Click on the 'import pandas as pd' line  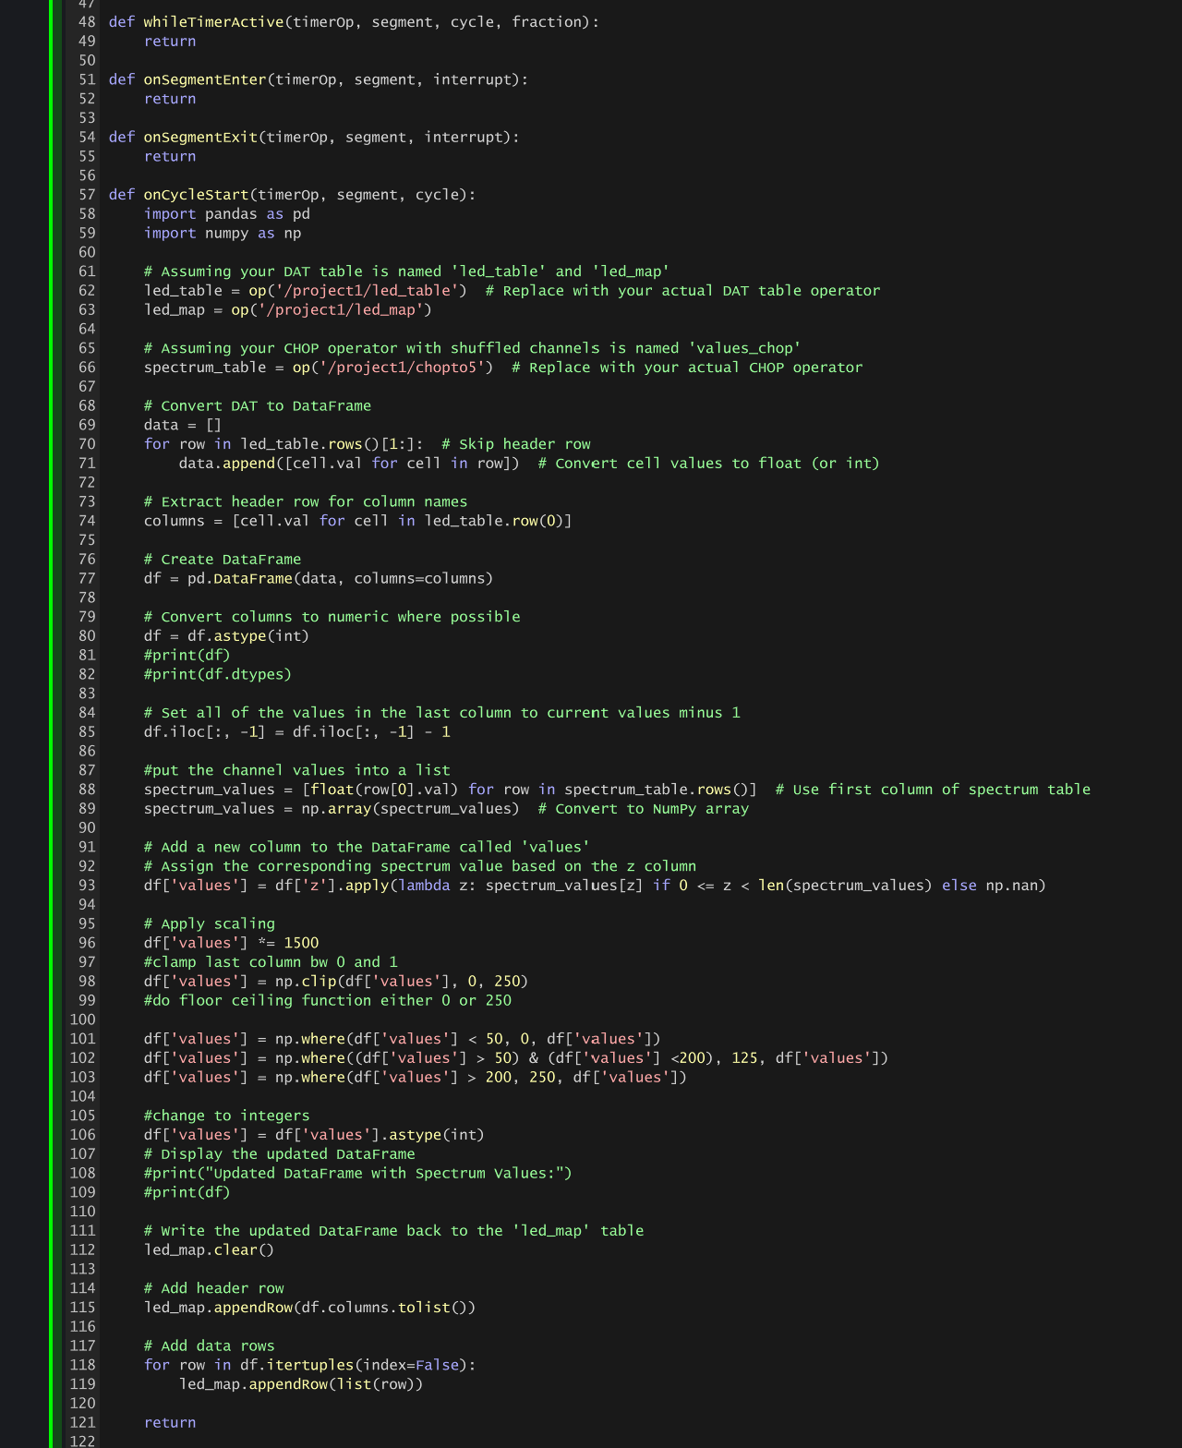click(227, 214)
